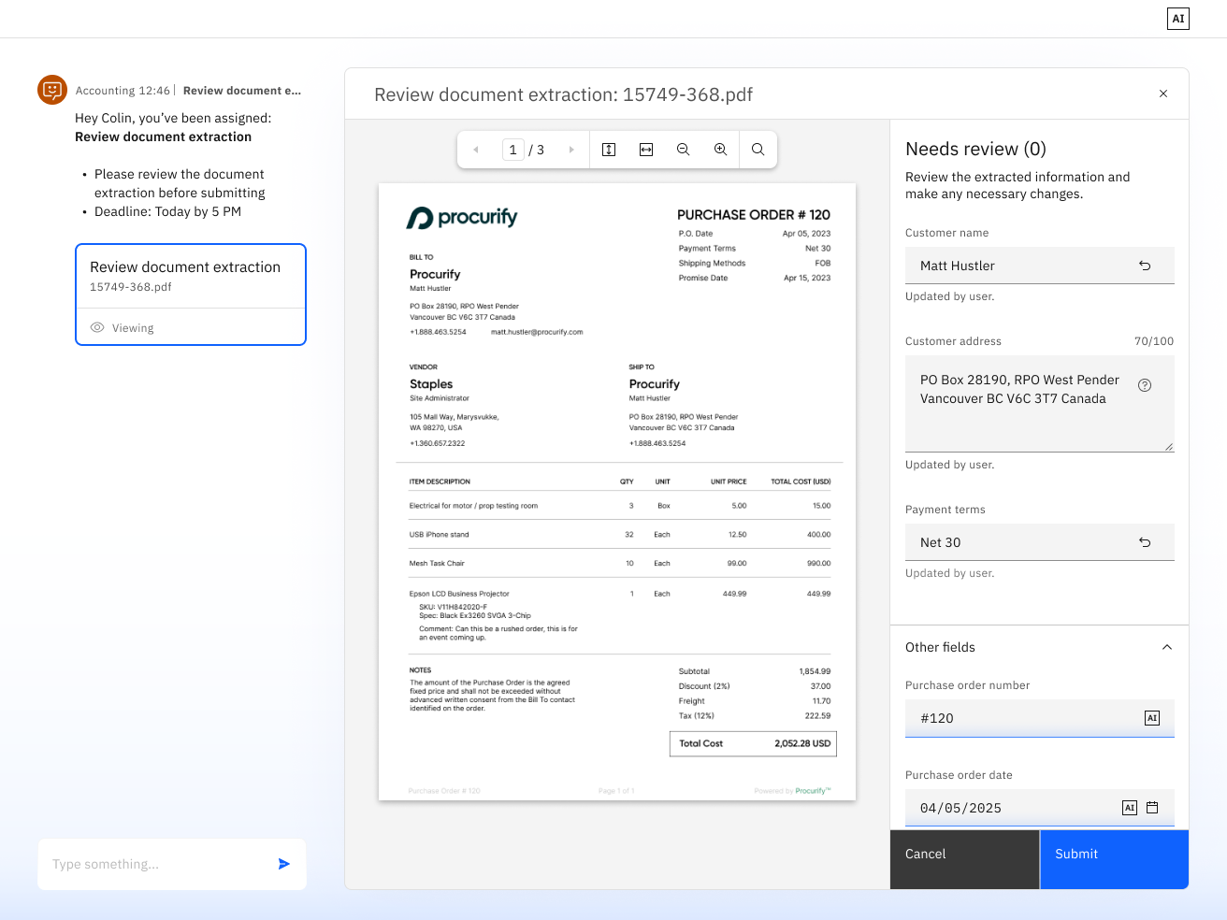Open calendar picker for Purchase order date
Screen dimensions: 1227x920
coord(1152,808)
